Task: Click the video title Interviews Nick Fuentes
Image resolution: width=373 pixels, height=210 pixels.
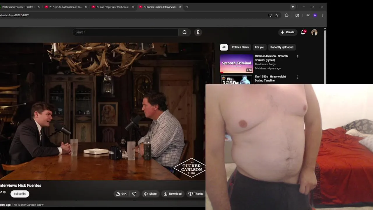Action: coord(21,185)
